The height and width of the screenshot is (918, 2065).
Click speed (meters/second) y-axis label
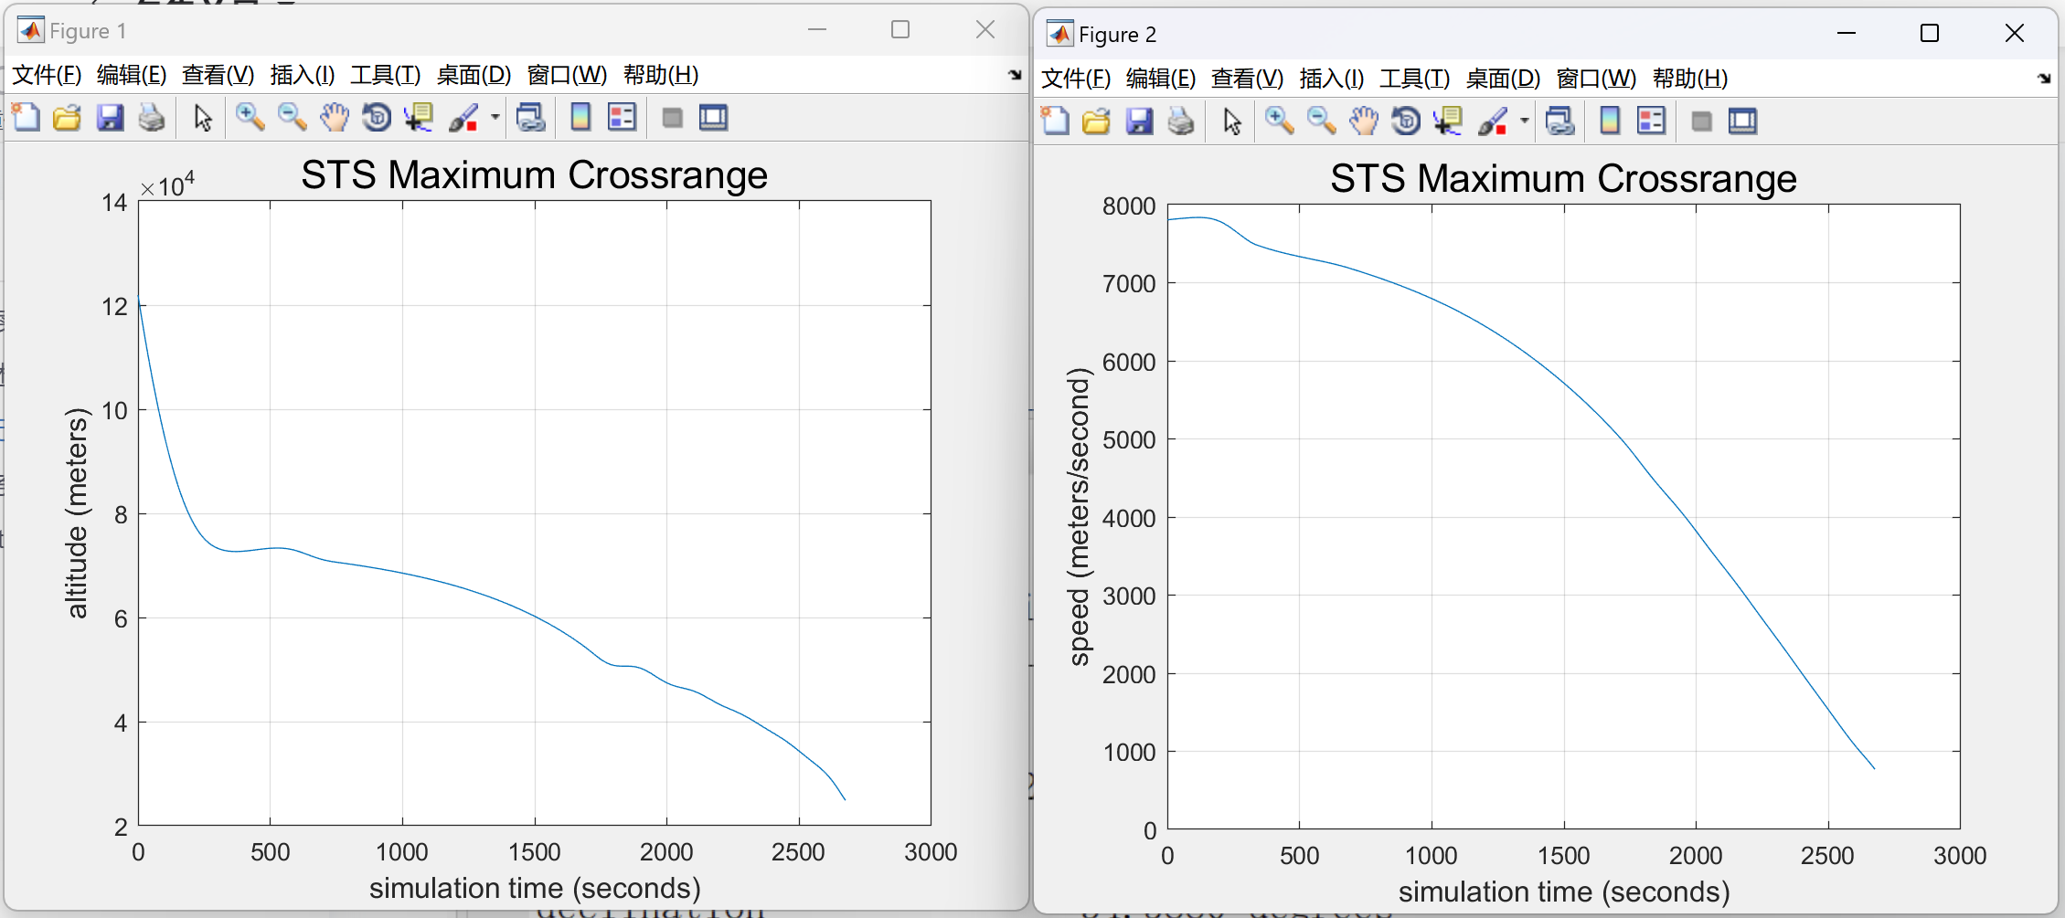point(1080,517)
